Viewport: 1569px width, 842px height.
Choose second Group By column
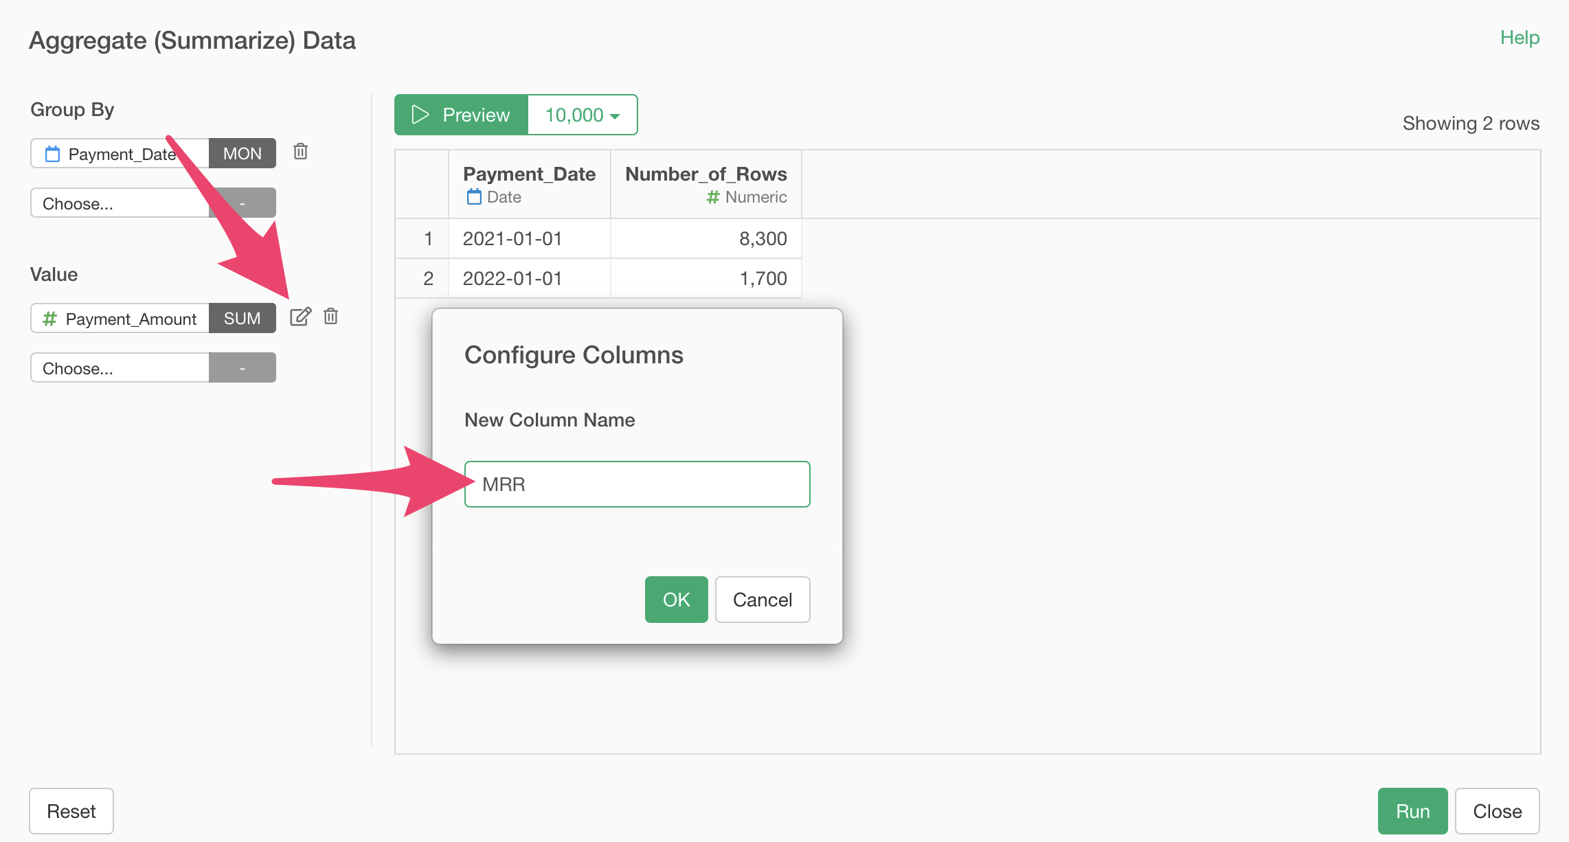pyautogui.click(x=120, y=203)
